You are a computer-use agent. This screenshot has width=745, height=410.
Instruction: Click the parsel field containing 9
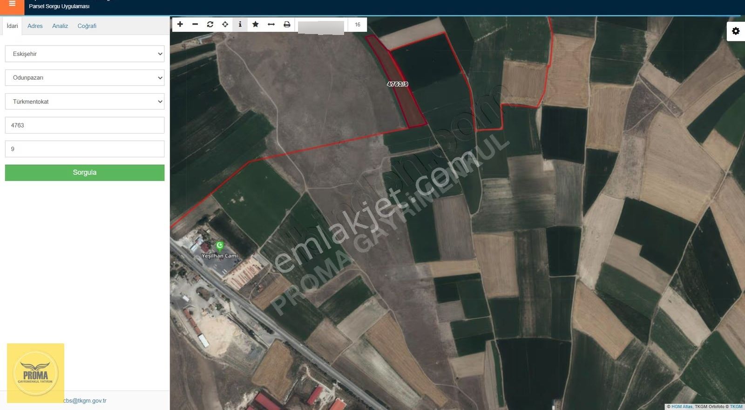pos(85,149)
